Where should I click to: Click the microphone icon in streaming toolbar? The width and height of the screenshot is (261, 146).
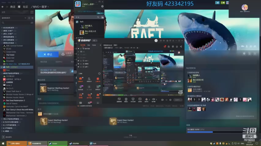click(x=146, y=100)
